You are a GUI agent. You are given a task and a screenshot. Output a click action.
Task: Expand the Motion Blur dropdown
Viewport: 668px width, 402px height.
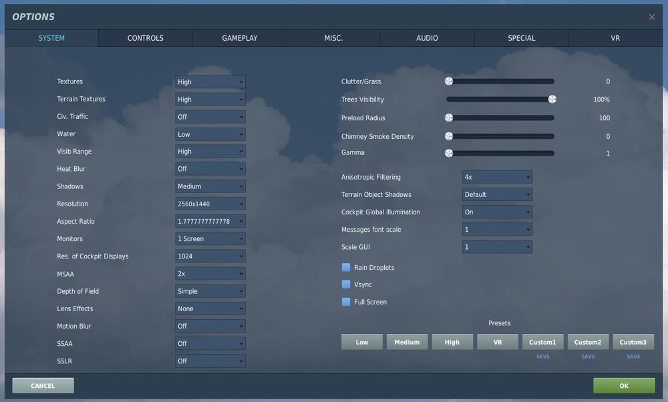point(210,326)
